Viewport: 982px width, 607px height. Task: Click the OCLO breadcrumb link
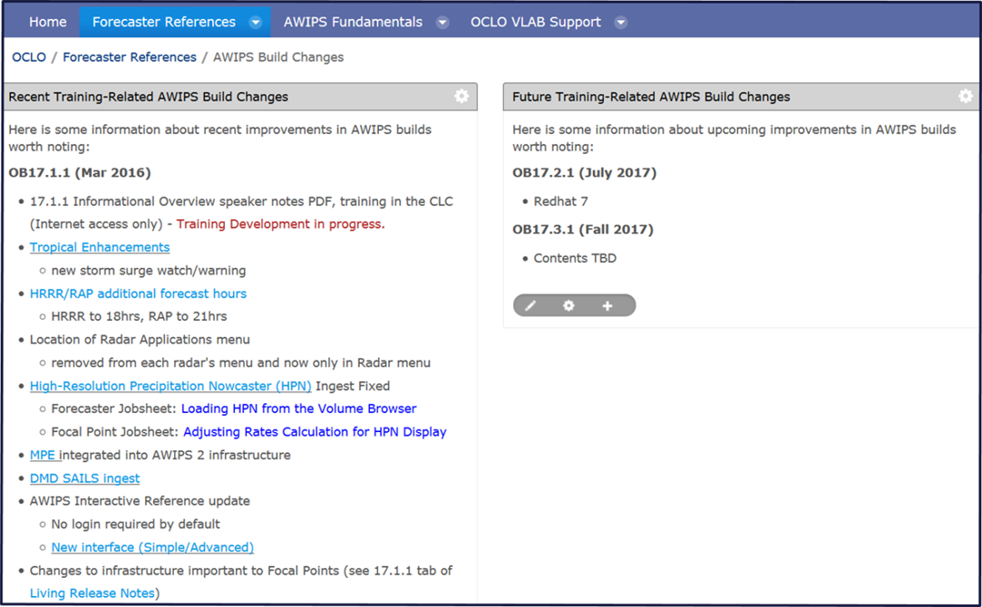29,57
